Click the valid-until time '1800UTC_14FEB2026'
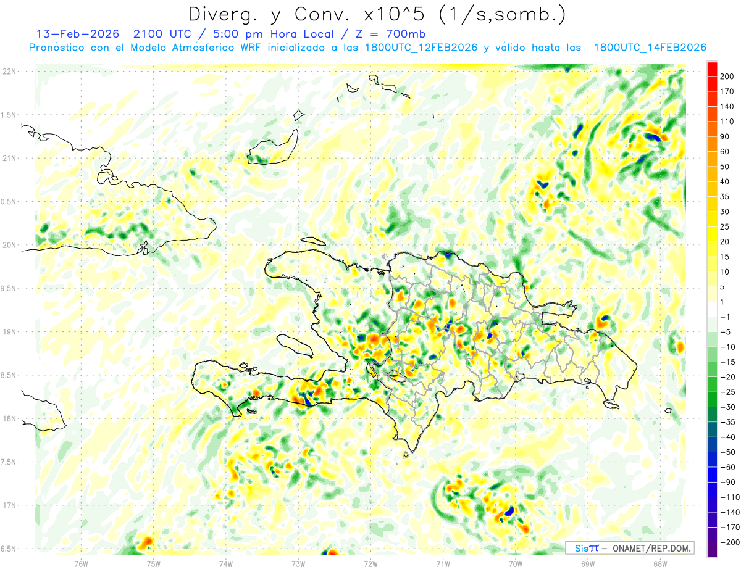The width and height of the screenshot is (741, 572). click(650, 48)
